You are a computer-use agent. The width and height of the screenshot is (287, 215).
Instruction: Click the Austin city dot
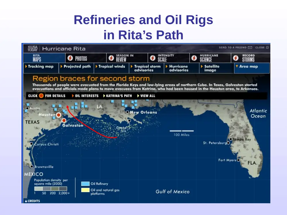[x=27, y=108]
